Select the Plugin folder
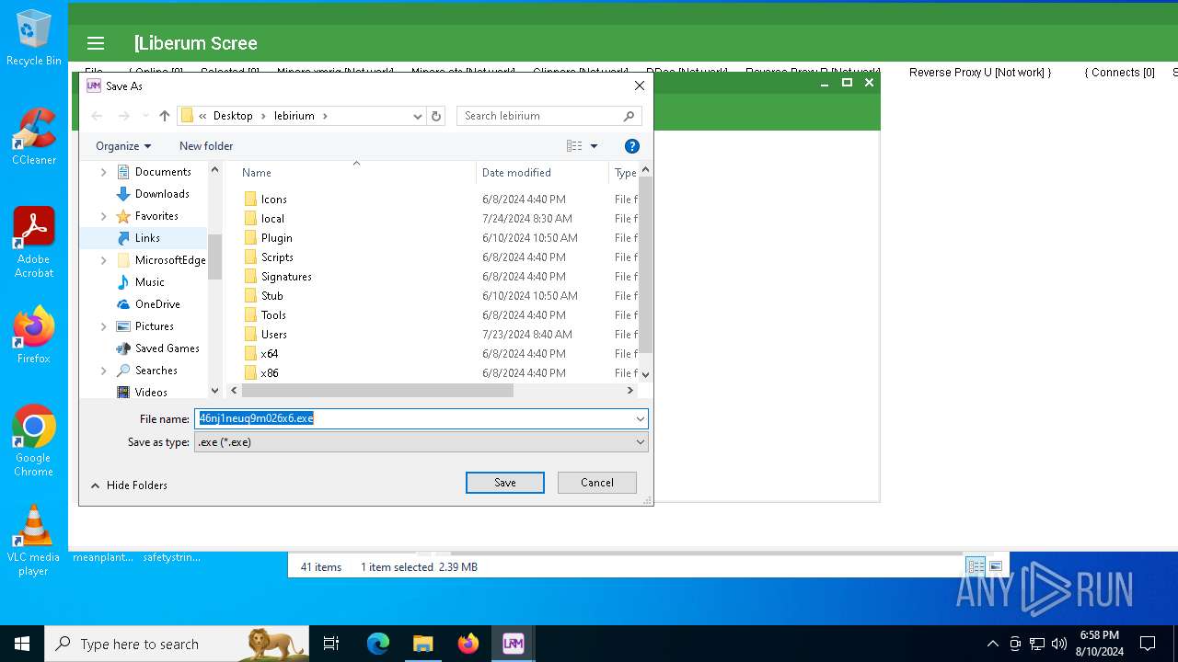The image size is (1178, 662). pyautogui.click(x=277, y=238)
